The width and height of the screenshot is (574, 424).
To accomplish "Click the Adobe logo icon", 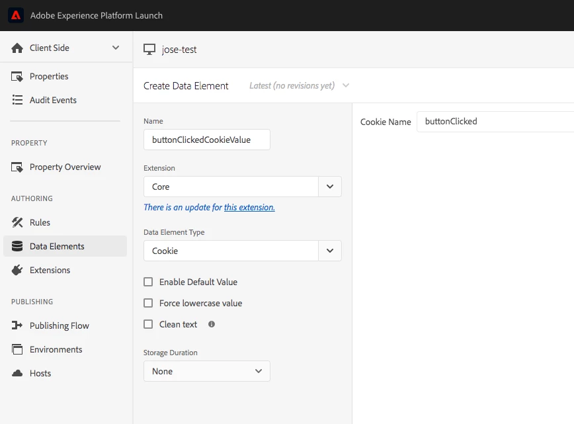I will tap(16, 15).
